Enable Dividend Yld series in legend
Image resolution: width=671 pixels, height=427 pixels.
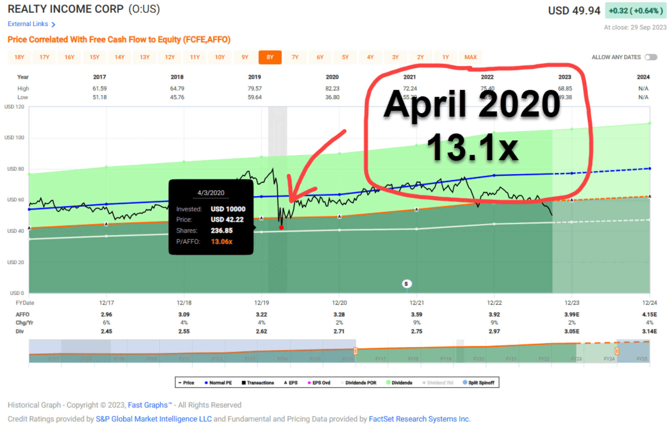pyautogui.click(x=438, y=383)
